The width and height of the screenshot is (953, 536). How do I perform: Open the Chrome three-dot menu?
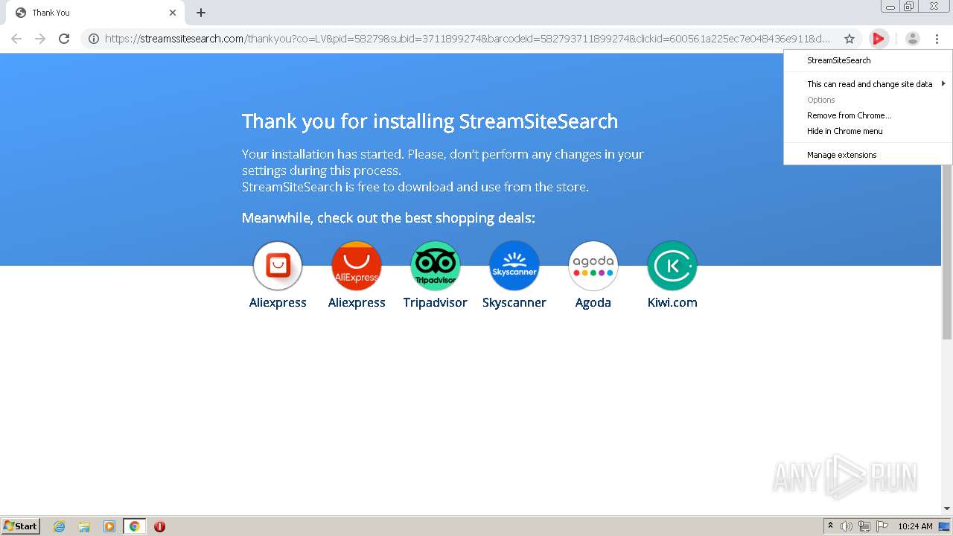tap(937, 39)
